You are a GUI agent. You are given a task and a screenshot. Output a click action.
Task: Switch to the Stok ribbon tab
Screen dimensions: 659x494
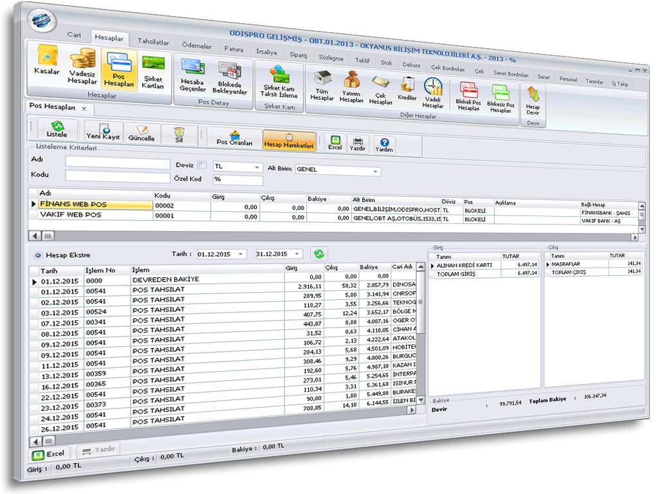(386, 62)
